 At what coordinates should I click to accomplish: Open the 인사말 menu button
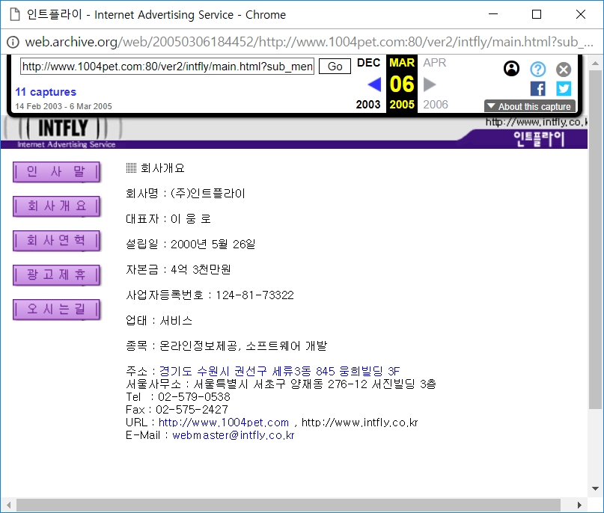click(x=56, y=172)
